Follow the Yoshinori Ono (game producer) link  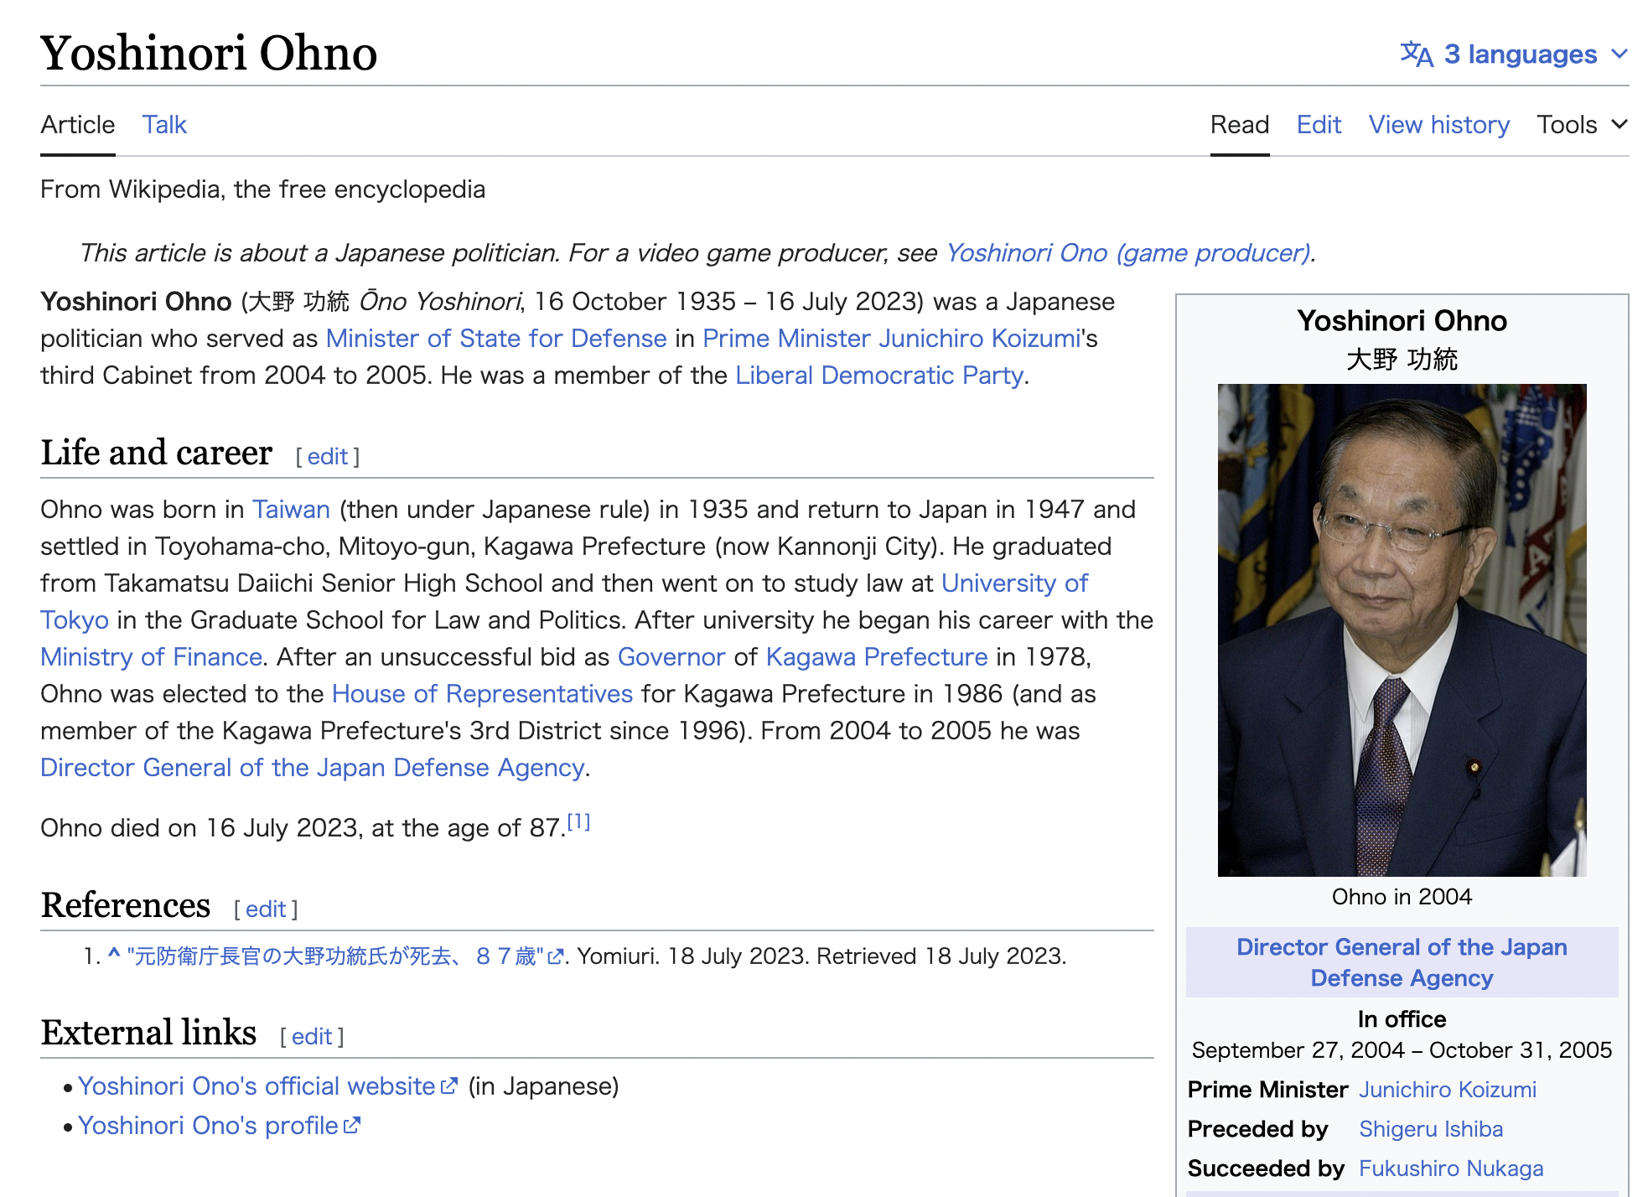pos(1128,253)
